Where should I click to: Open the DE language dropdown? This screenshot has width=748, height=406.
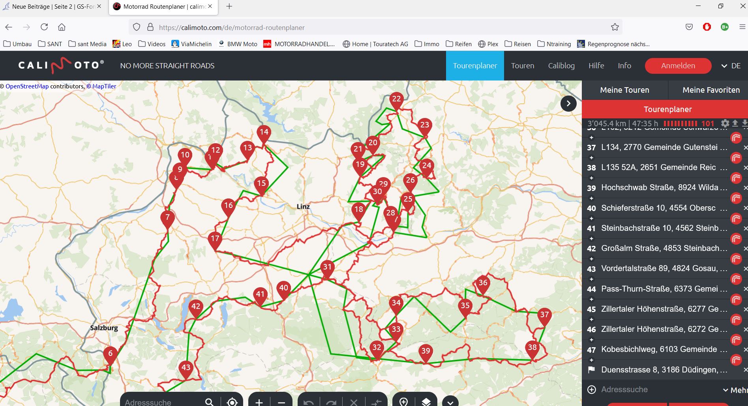tap(731, 66)
